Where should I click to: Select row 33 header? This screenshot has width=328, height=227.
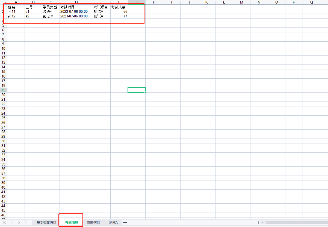coord(3,155)
